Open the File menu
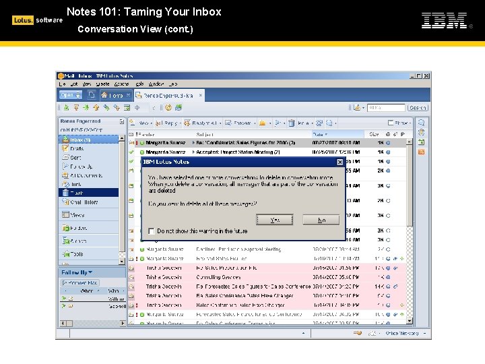 point(62,84)
